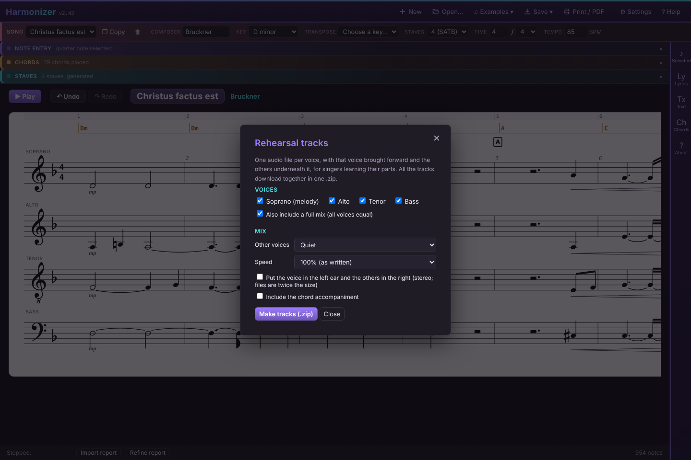Click the Copy song icon button

(113, 32)
